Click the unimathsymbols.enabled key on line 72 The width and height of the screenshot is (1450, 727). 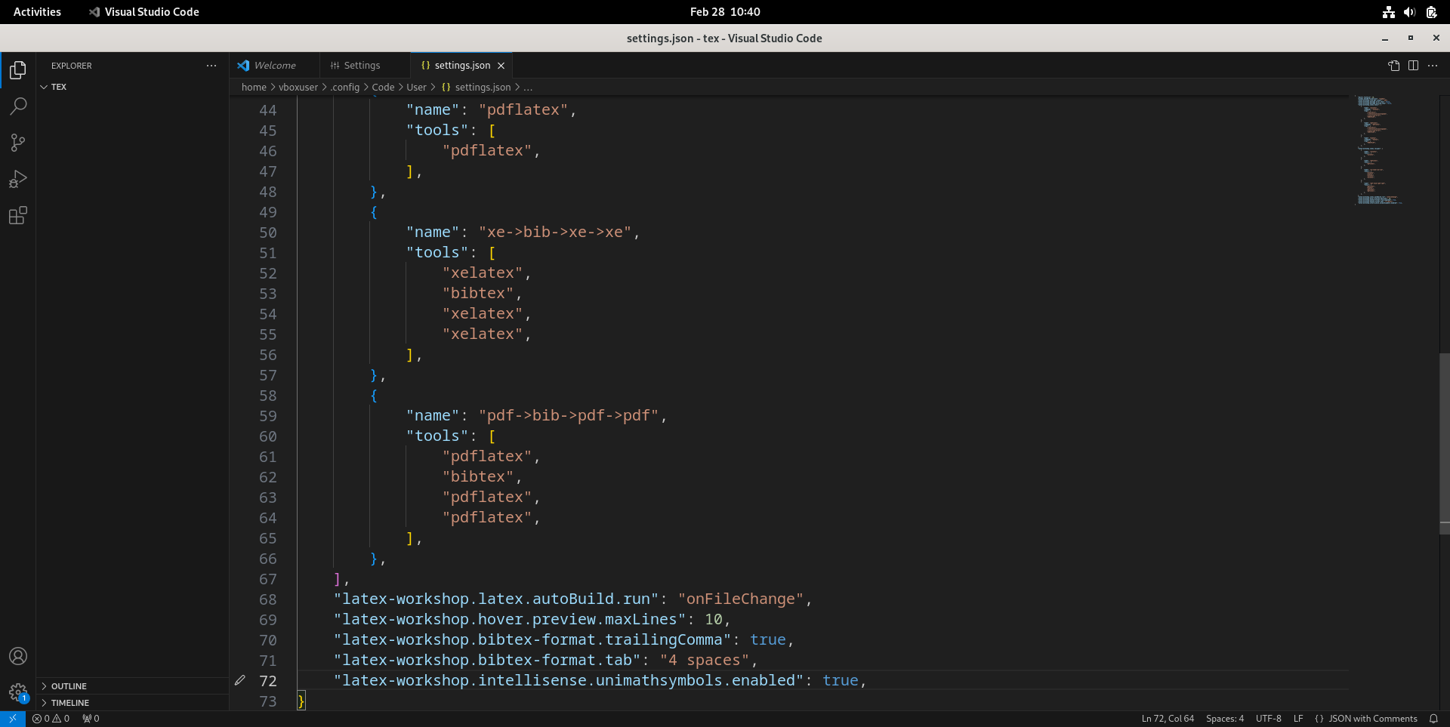(568, 681)
